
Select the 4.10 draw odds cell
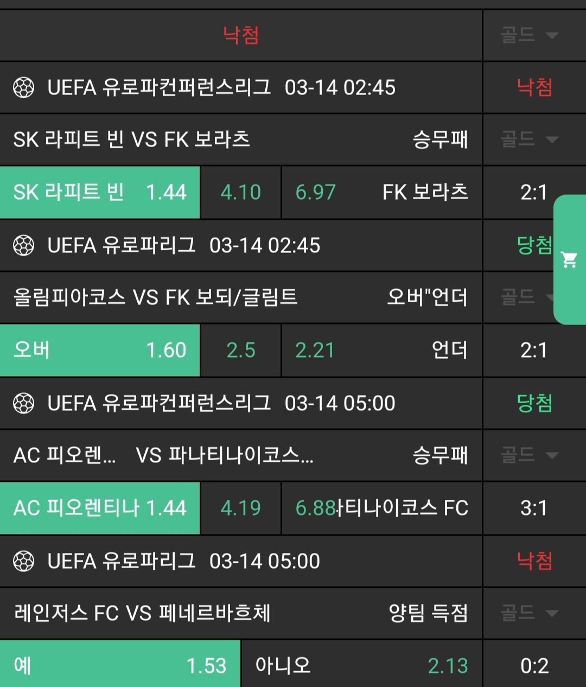click(241, 192)
